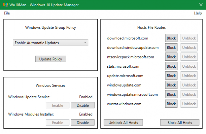Block download.windowsupdate.com host

171,47
